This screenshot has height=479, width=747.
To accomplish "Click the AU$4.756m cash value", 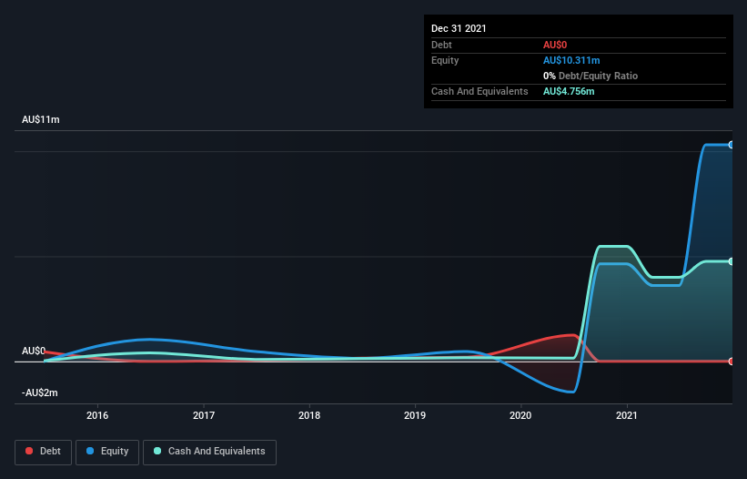I will (569, 91).
